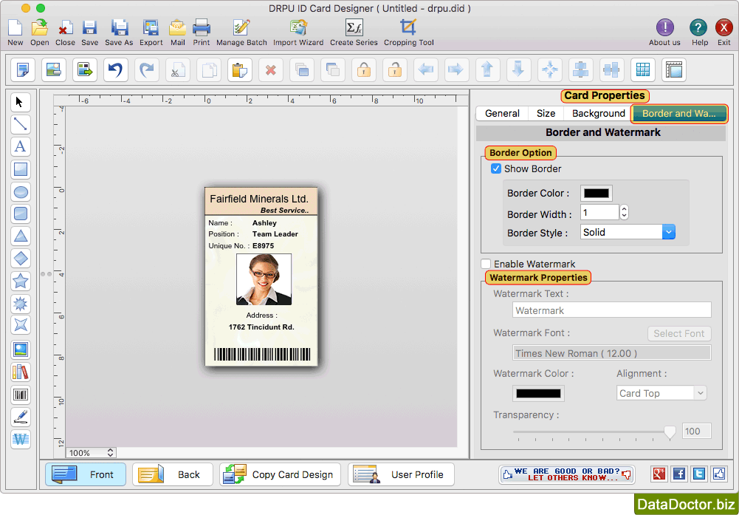Open the 100% zoom level dropdown
This screenshot has height=515, width=739.
coord(91,453)
